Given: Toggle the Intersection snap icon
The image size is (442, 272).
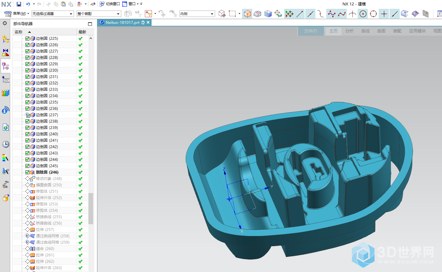Looking at the screenshot, I should pos(352,14).
